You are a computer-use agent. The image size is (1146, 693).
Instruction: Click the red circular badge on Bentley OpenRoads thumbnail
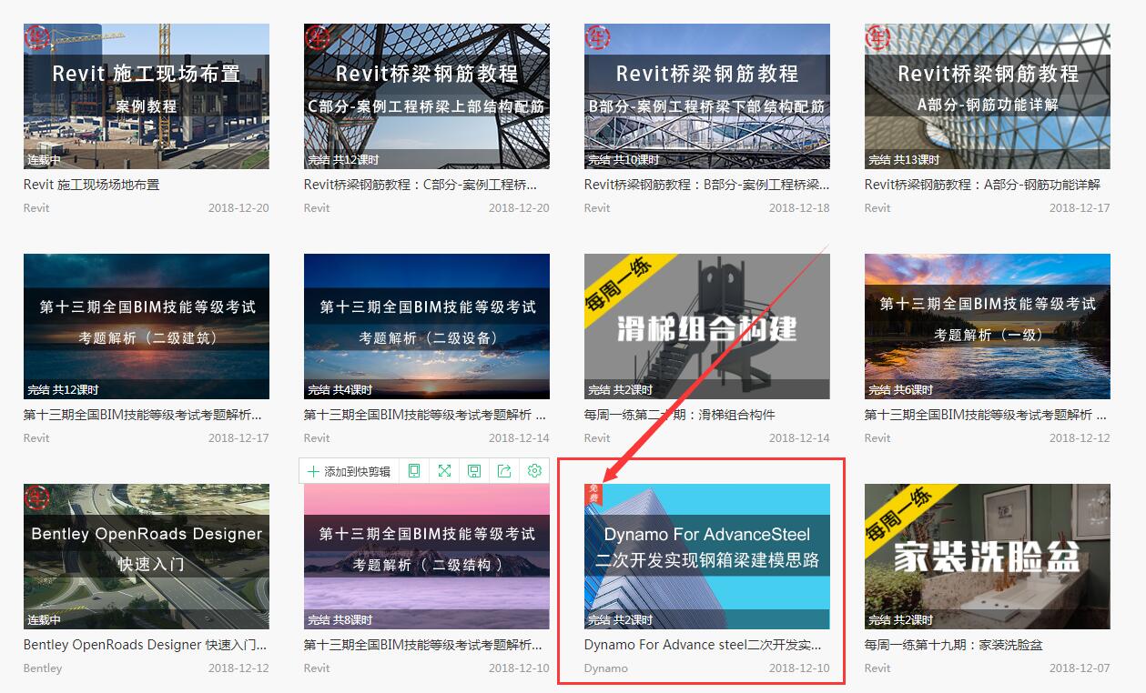pyautogui.click(x=36, y=497)
